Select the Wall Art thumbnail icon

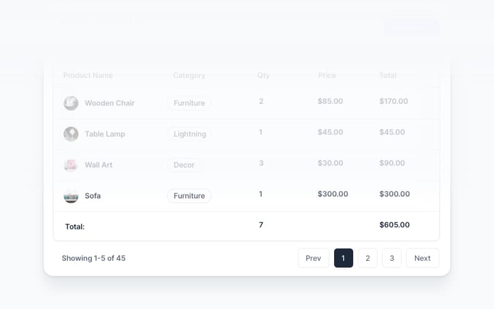point(71,165)
